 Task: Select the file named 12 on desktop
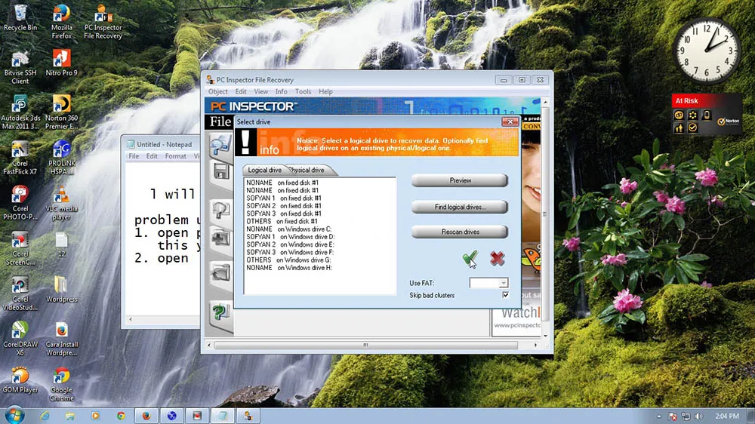61,244
